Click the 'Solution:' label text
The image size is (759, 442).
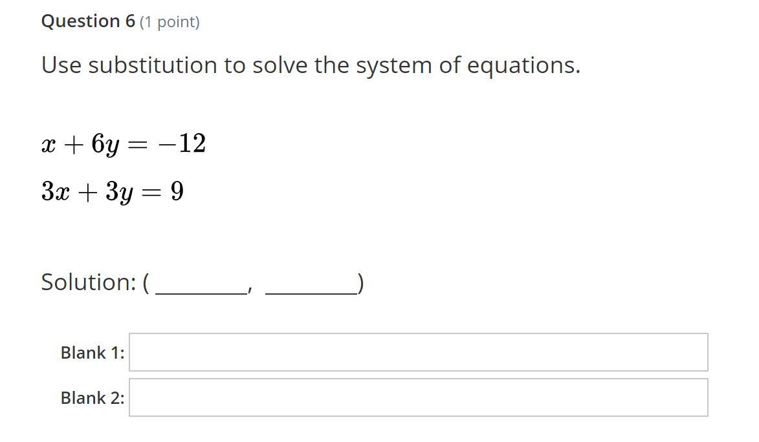(89, 282)
